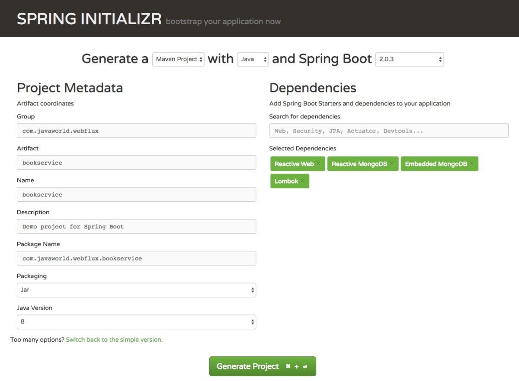Click the Artifact coordinates text
This screenshot has height=381, width=519.
[x=45, y=103]
